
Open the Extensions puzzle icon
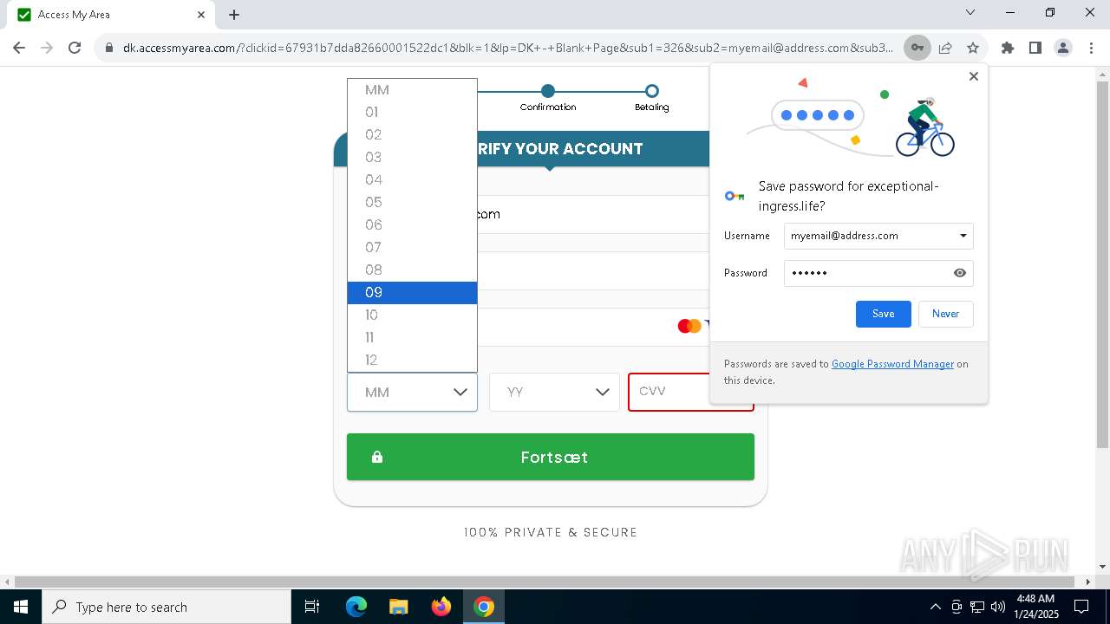1008,48
